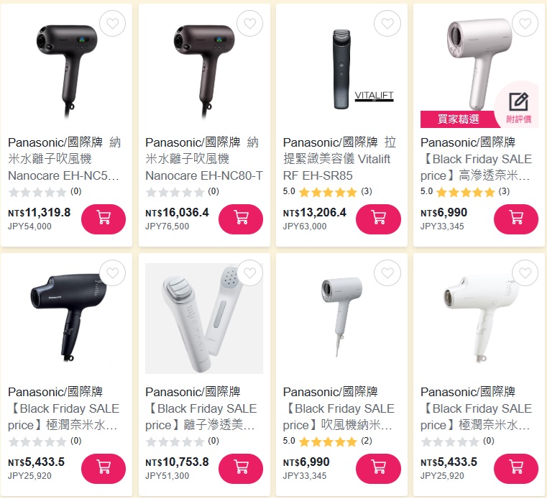The image size is (547, 499).
Task: Open Vitalift RF EH-SR85 title link
Action: [x=339, y=159]
